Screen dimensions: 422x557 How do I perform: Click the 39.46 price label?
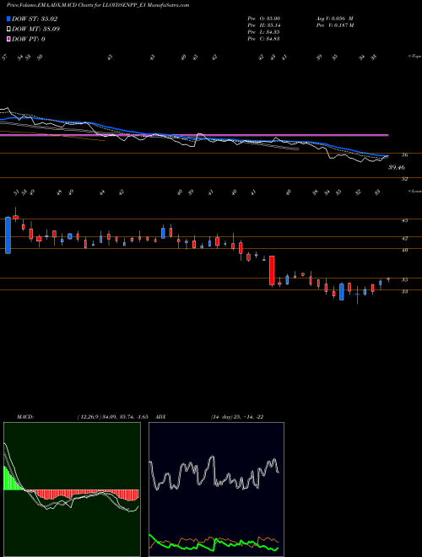coord(397,167)
